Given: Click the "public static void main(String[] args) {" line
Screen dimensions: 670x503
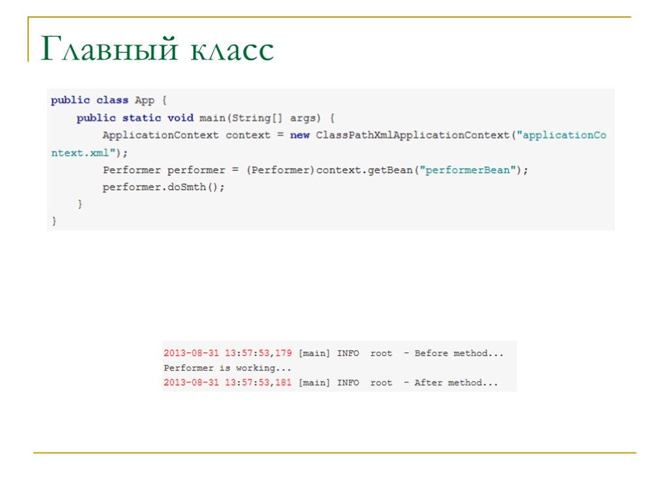Looking at the screenshot, I should point(205,118).
